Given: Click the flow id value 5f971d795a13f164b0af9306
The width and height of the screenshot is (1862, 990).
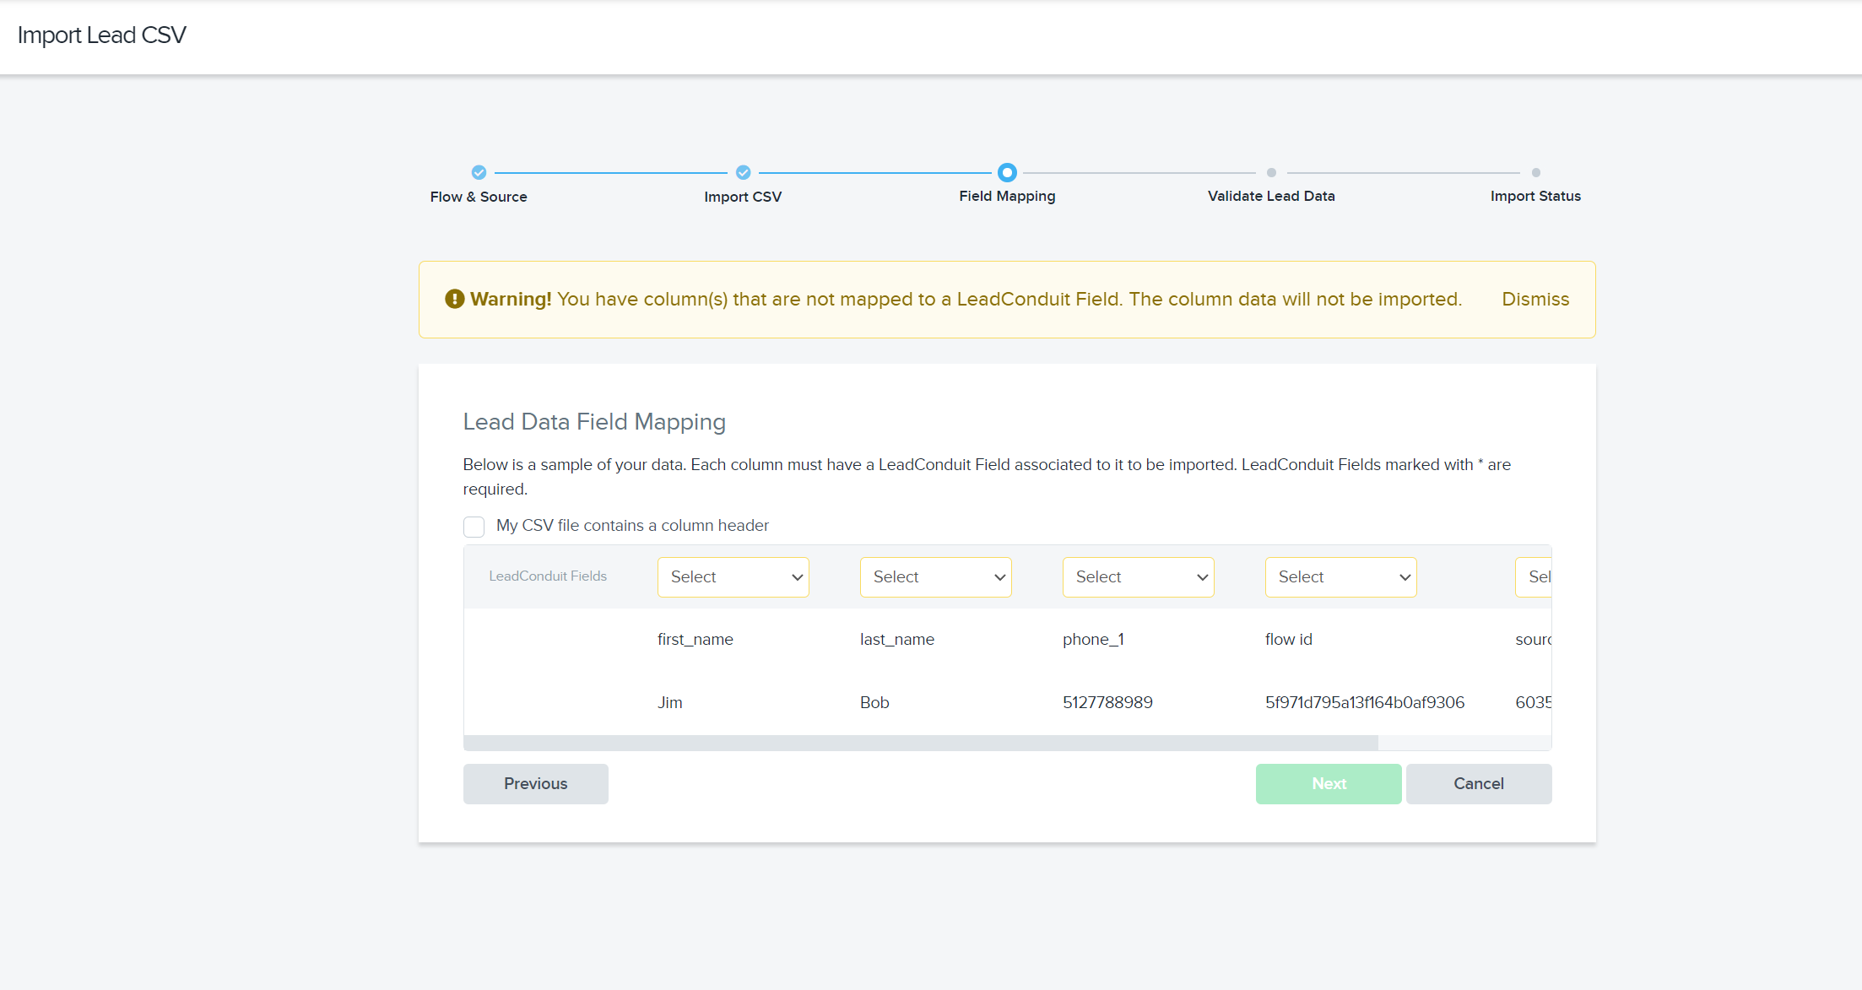Looking at the screenshot, I should pyautogui.click(x=1364, y=702).
